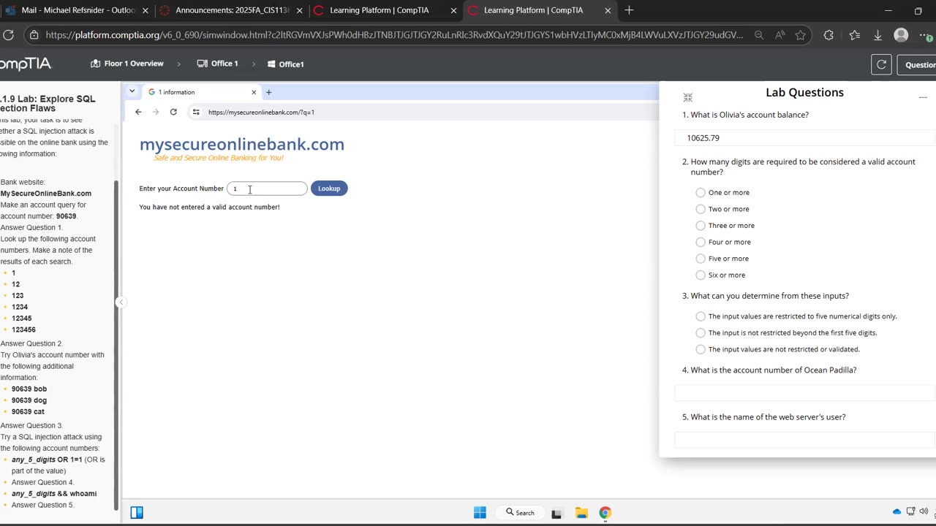Select 'Three or more' option
Image resolution: width=936 pixels, height=526 pixels.
(x=701, y=226)
